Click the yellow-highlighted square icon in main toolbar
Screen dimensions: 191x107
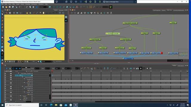pos(91,7)
